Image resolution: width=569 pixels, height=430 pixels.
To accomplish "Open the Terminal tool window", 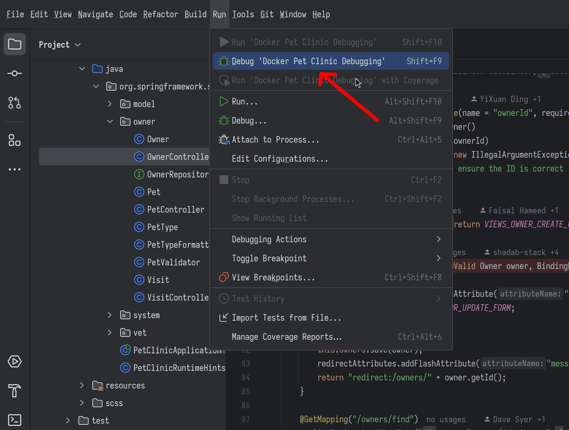I will pos(14,420).
